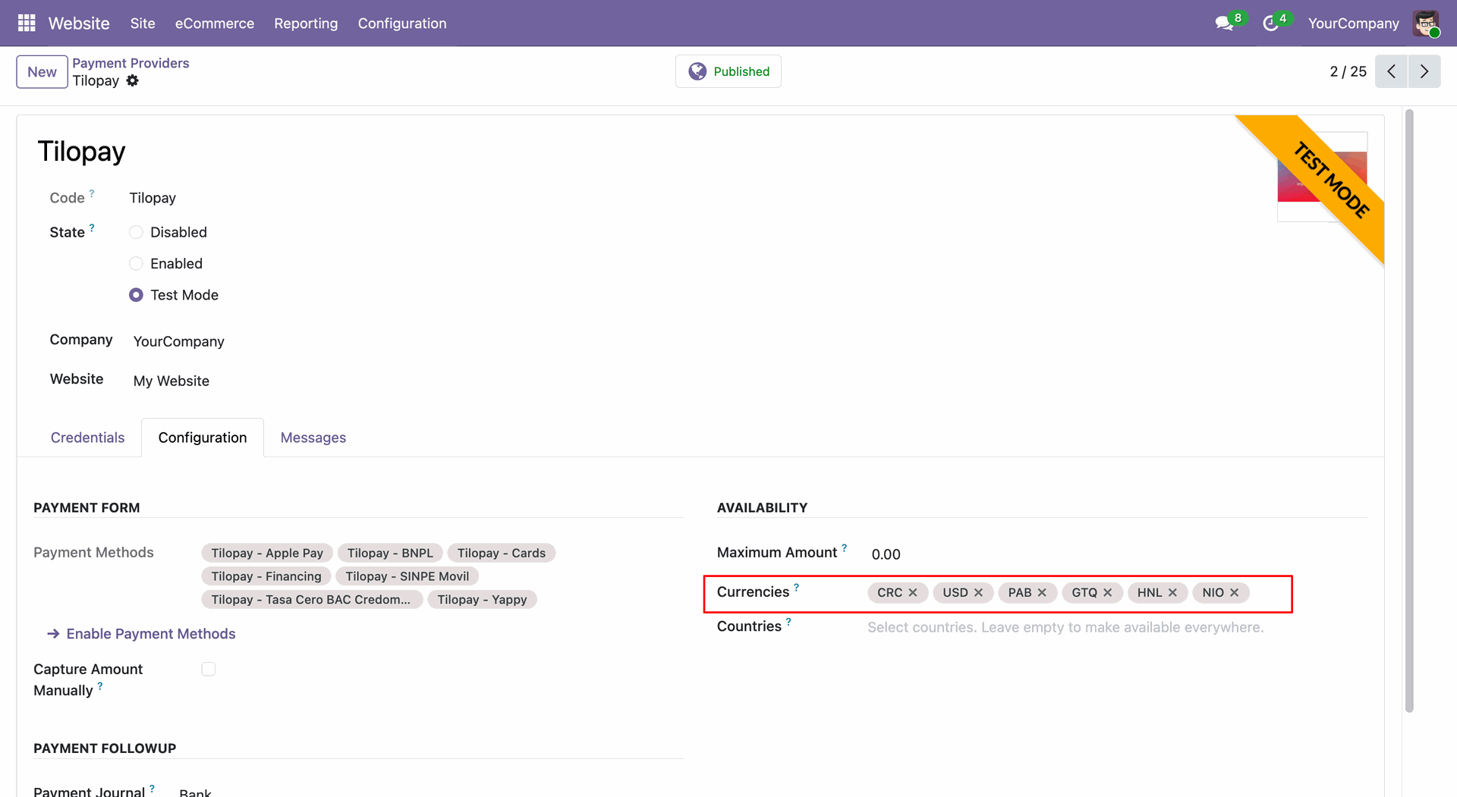Click the page vertical scrollbar
1457x797 pixels.
(1409, 410)
